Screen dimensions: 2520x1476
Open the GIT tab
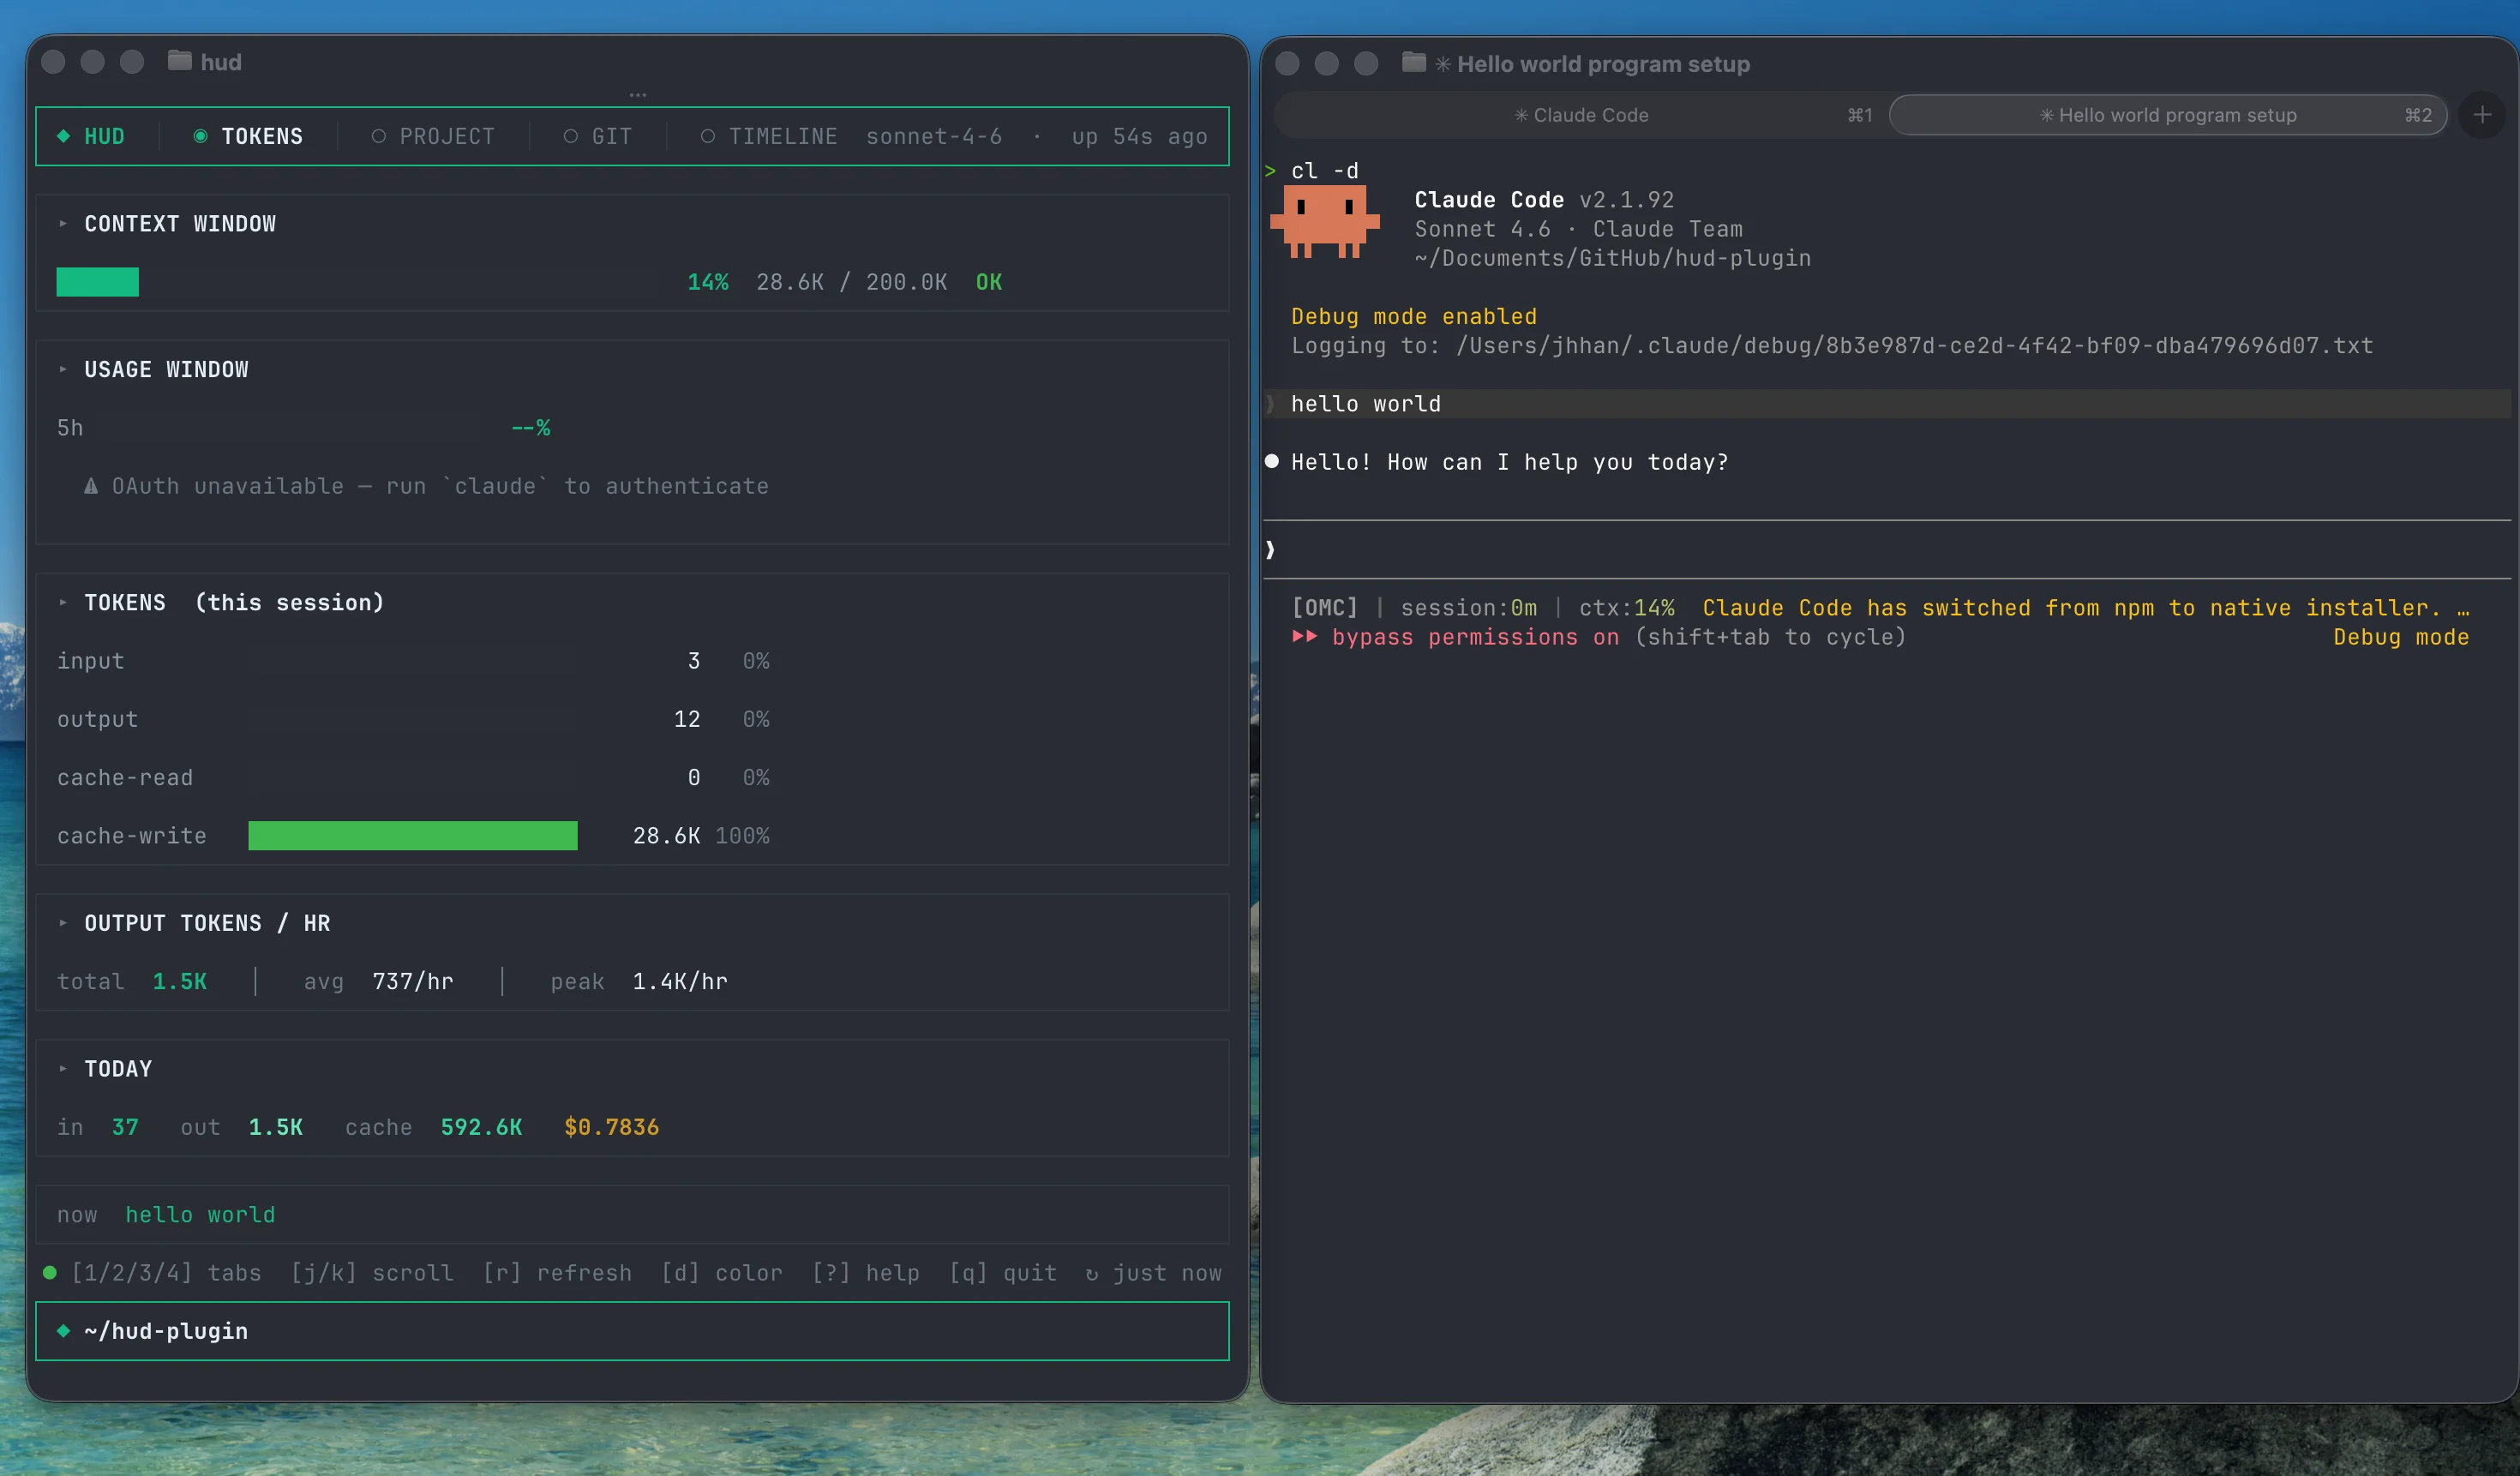coord(597,136)
